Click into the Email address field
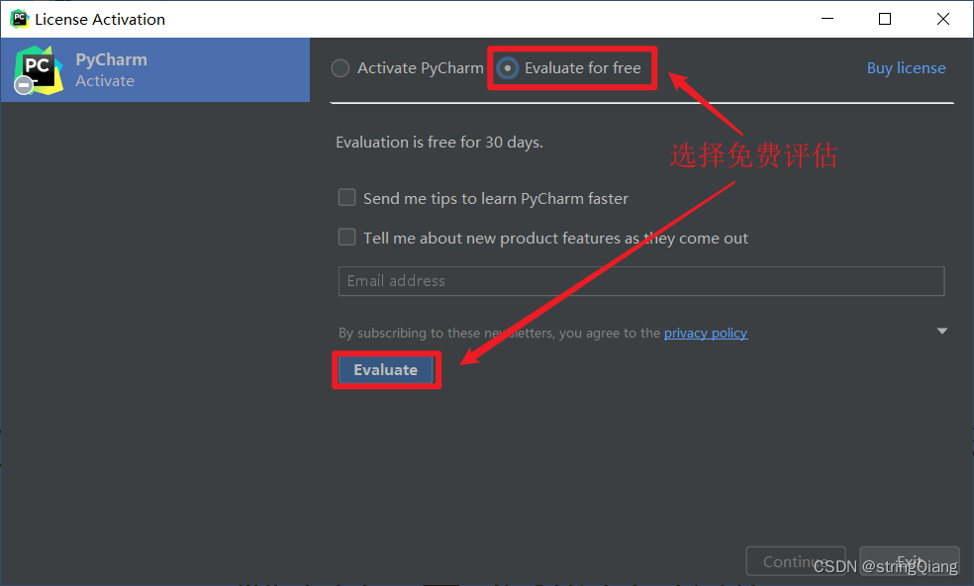The width and height of the screenshot is (974, 586). 641,281
